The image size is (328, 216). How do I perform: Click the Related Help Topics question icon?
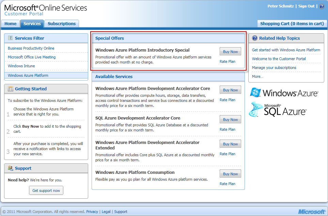pyautogui.click(x=254, y=38)
